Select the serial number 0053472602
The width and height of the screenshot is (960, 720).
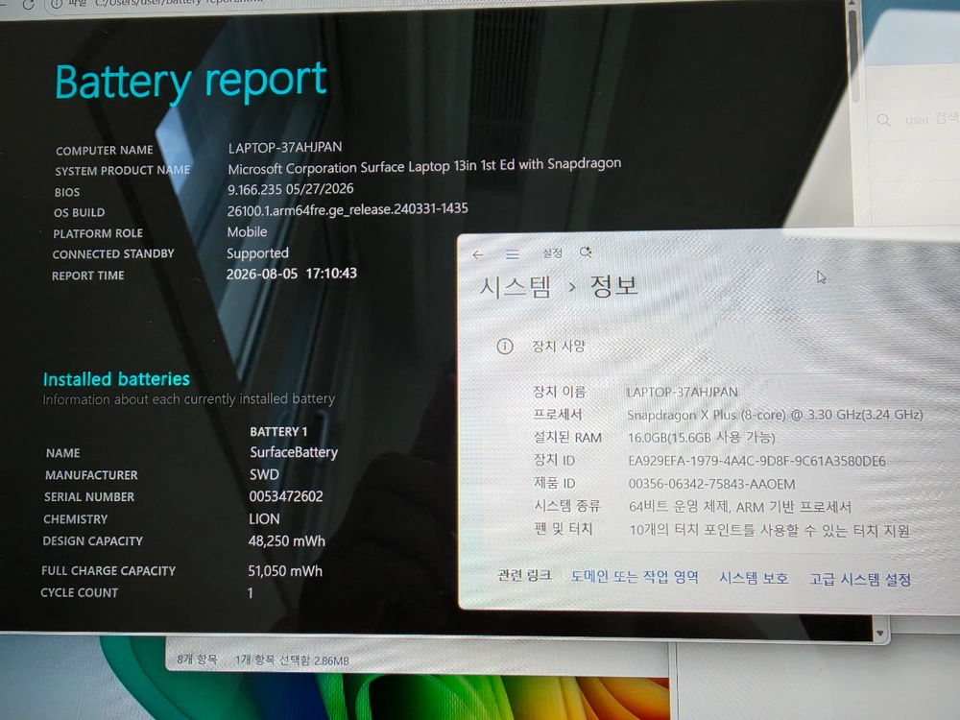tap(286, 496)
